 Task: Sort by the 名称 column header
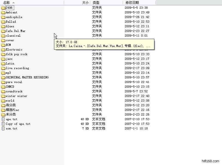(7, 2)
